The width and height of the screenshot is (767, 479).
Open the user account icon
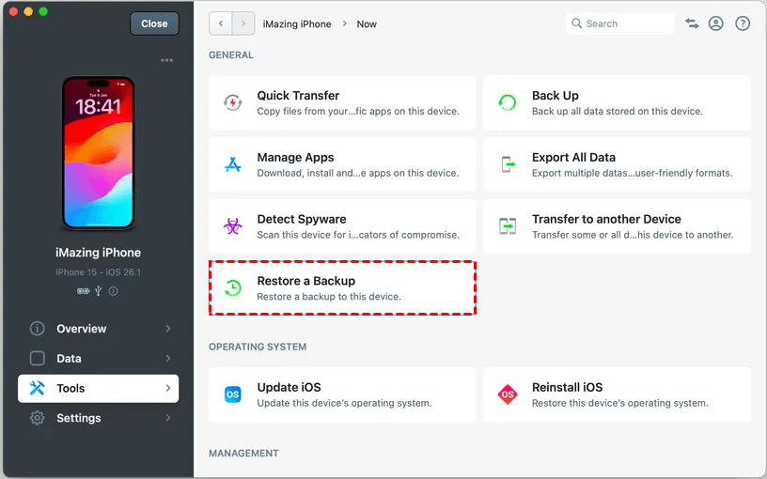tap(715, 23)
